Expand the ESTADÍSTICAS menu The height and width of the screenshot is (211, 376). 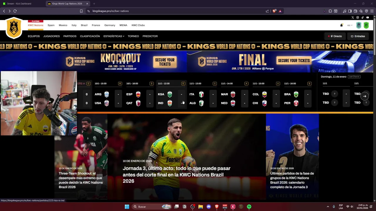coord(114,36)
